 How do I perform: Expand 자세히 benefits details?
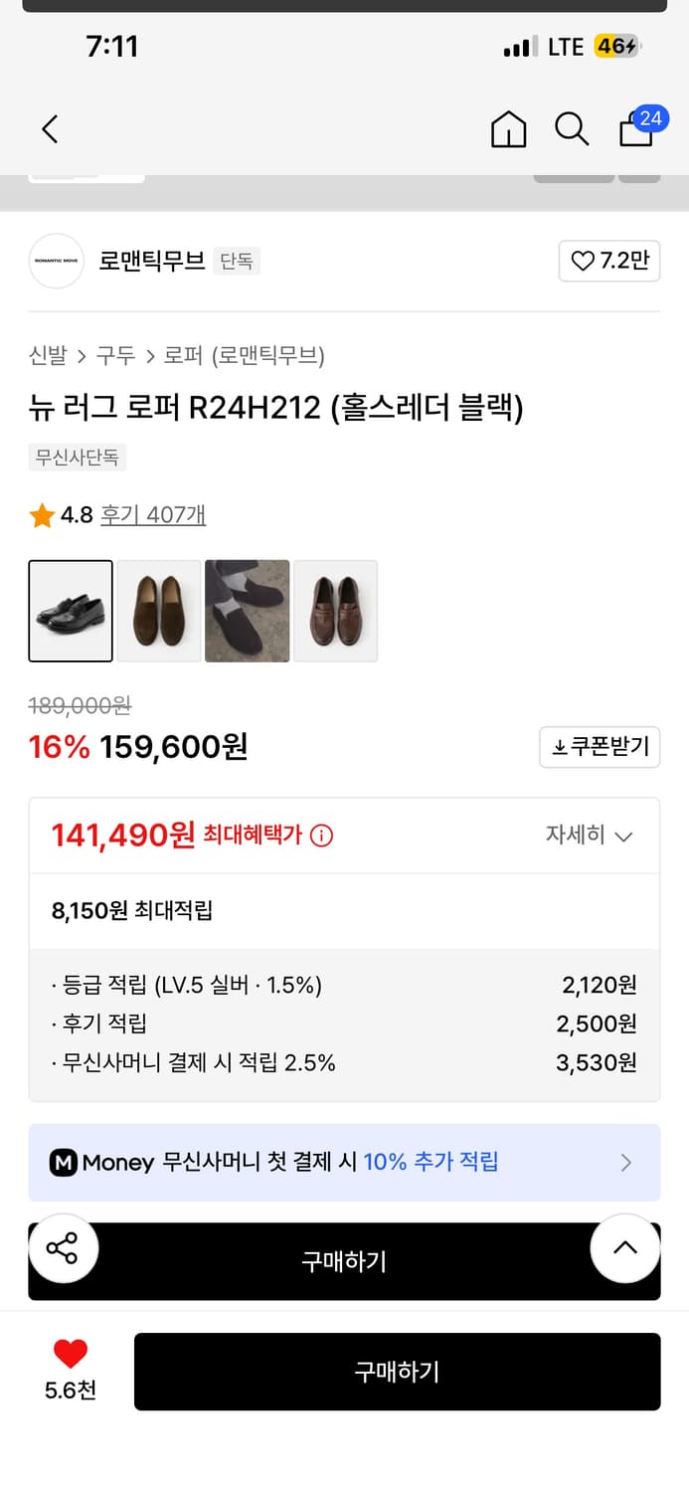pos(590,835)
